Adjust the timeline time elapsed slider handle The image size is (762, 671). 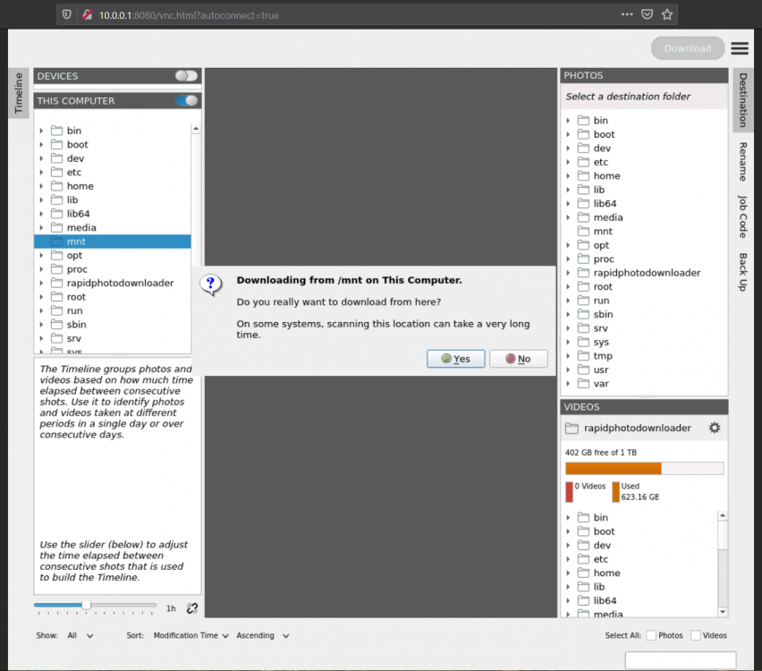(86, 605)
